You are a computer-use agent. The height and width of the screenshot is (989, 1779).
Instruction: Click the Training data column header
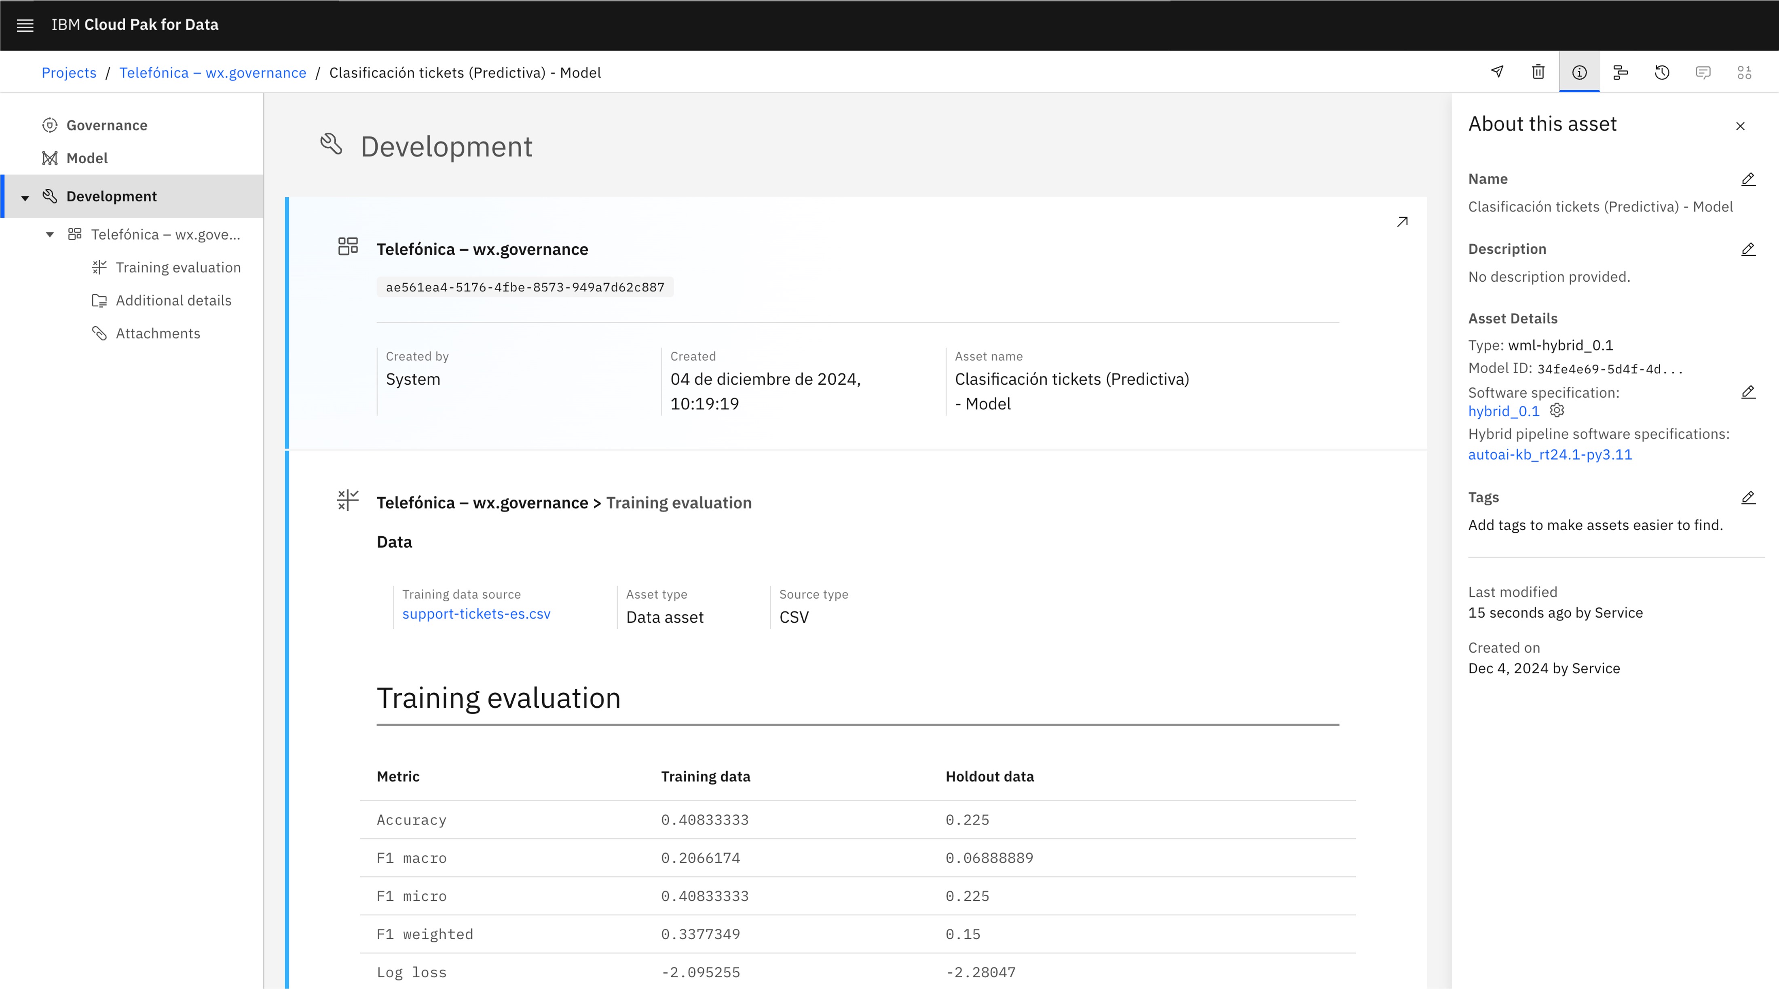706,776
